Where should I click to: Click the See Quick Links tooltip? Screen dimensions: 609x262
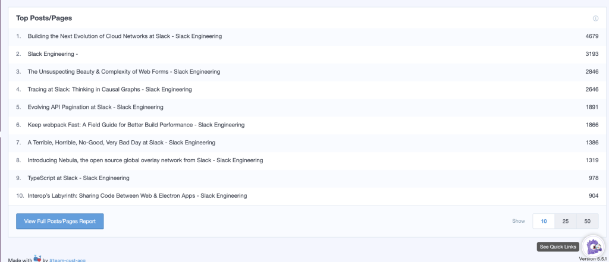(557, 247)
